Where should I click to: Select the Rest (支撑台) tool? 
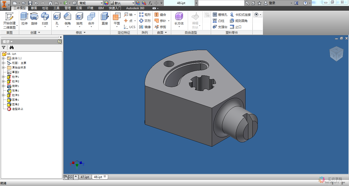pyautogui.click(x=220, y=27)
